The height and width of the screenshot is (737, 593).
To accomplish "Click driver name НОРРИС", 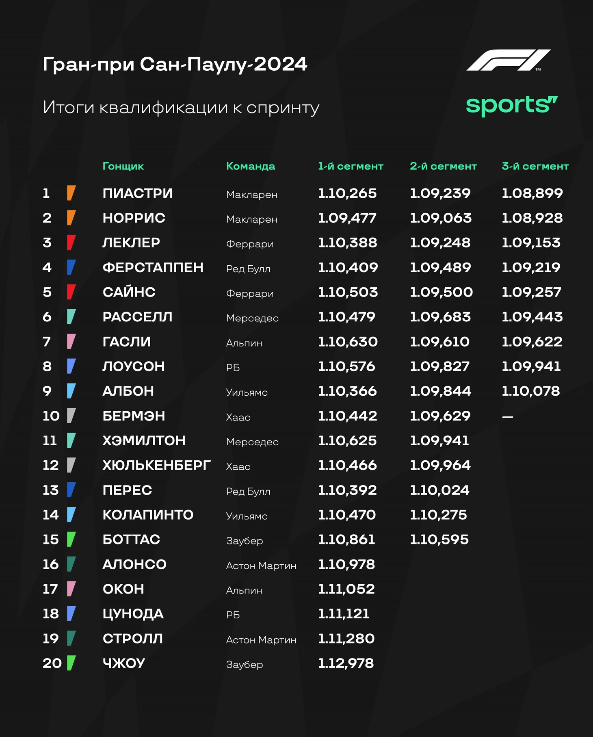I will point(134,218).
